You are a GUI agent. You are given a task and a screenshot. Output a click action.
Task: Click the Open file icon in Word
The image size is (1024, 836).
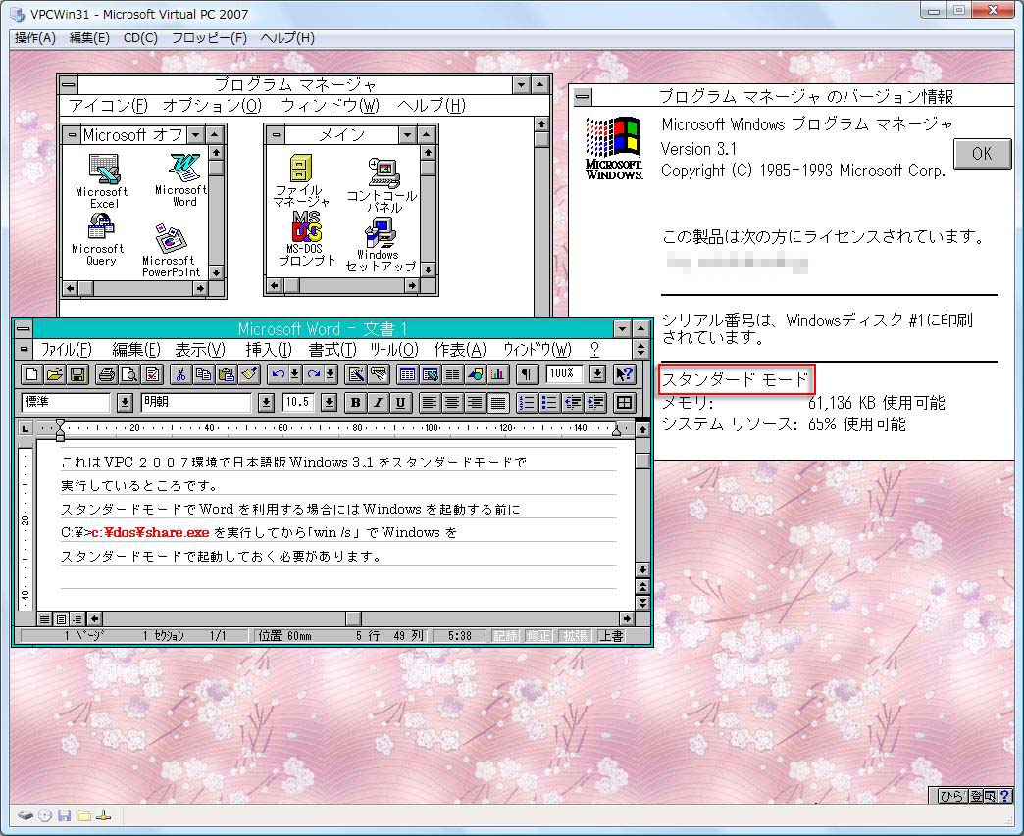[55, 374]
